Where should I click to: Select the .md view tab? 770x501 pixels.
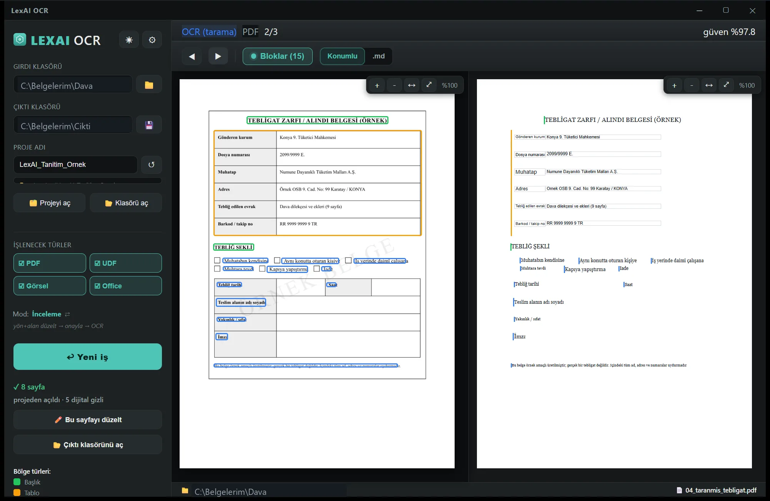[378, 56]
